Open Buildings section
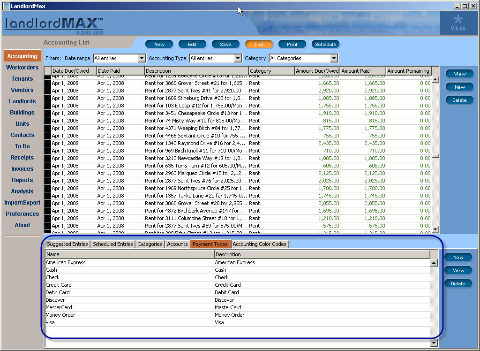Viewport: 480px width, 351px height. (22, 113)
